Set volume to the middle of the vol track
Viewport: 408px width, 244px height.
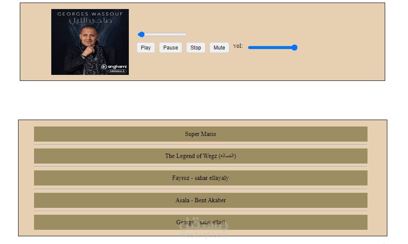click(273, 48)
